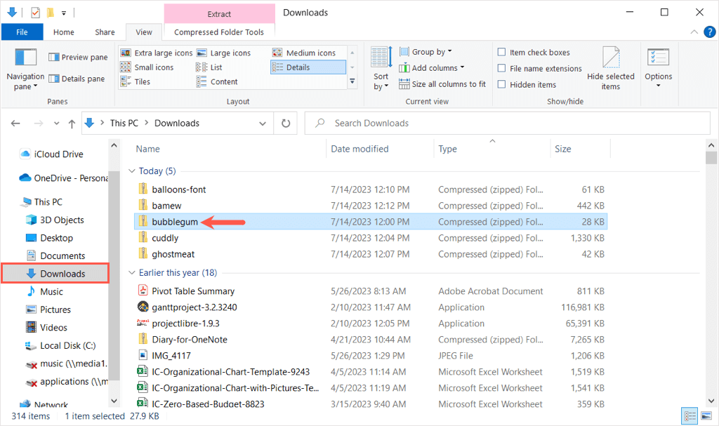Switch layout to Small icons
The height and width of the screenshot is (426, 719).
coord(147,67)
